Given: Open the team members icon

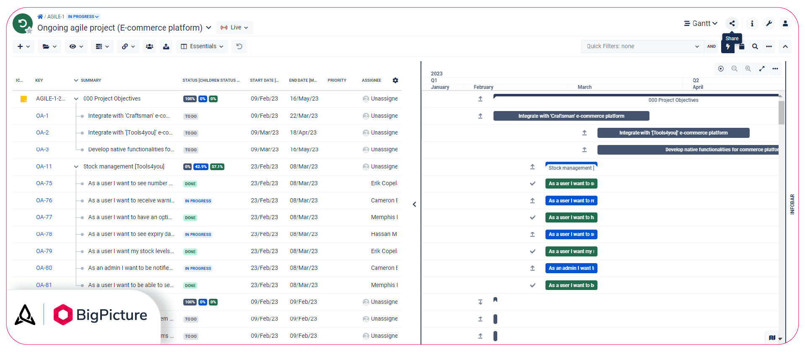Looking at the screenshot, I should coord(149,47).
